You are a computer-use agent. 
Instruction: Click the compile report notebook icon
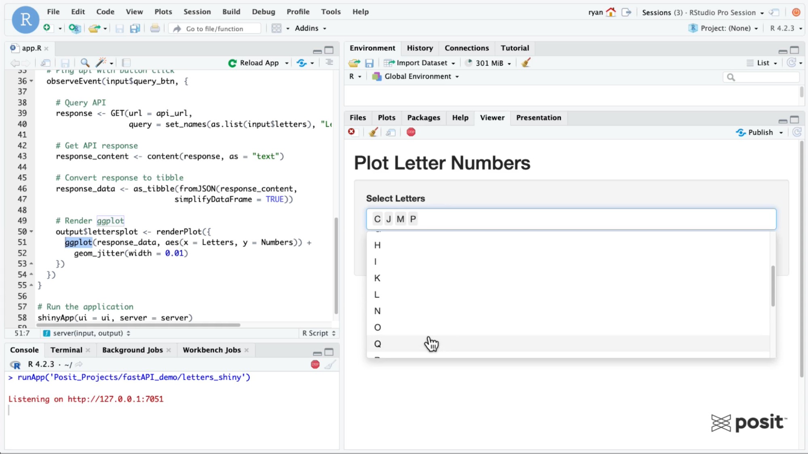(127, 63)
